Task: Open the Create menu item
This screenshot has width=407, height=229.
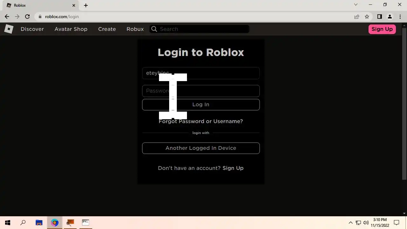Action: pos(107,29)
